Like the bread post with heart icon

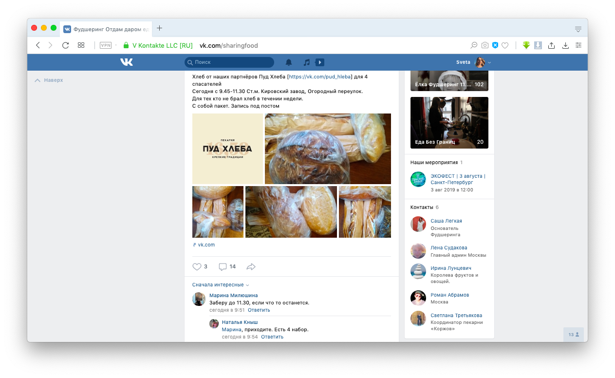click(x=197, y=266)
